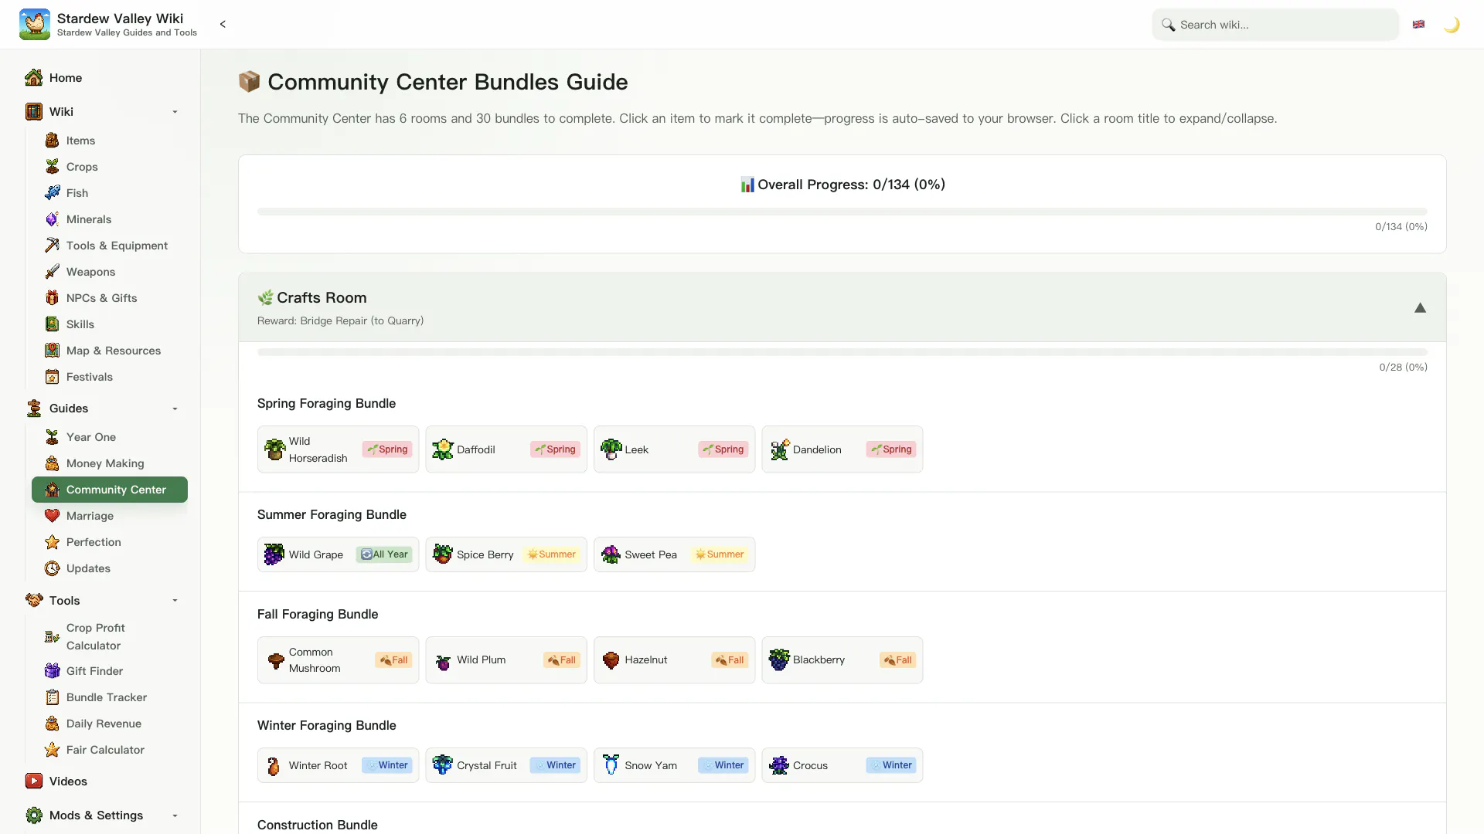
Task: Click the Crafts Room progress bar
Action: click(842, 352)
